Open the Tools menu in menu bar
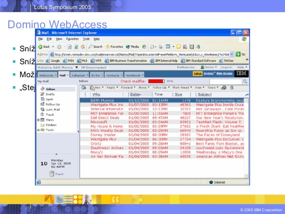Viewport: 285px width, 214px height. click(x=86, y=39)
